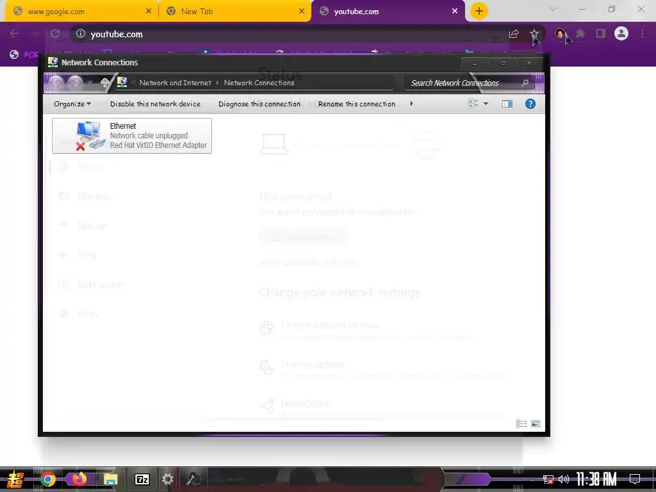Go up one folder level arrow

tap(105, 83)
